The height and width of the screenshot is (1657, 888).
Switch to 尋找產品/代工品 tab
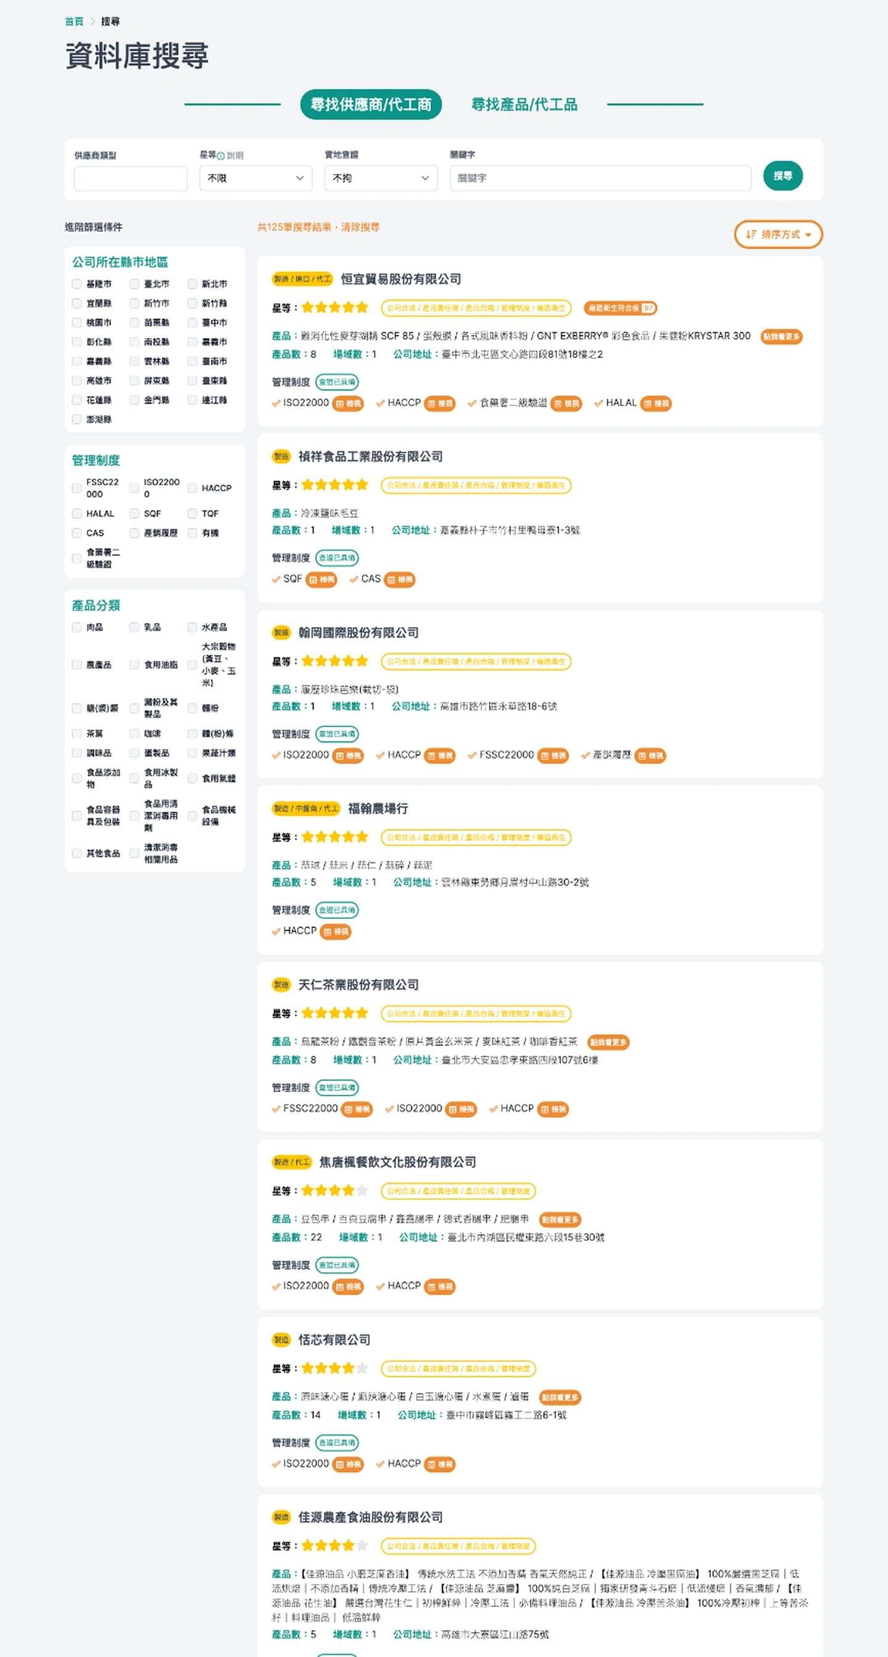(524, 104)
